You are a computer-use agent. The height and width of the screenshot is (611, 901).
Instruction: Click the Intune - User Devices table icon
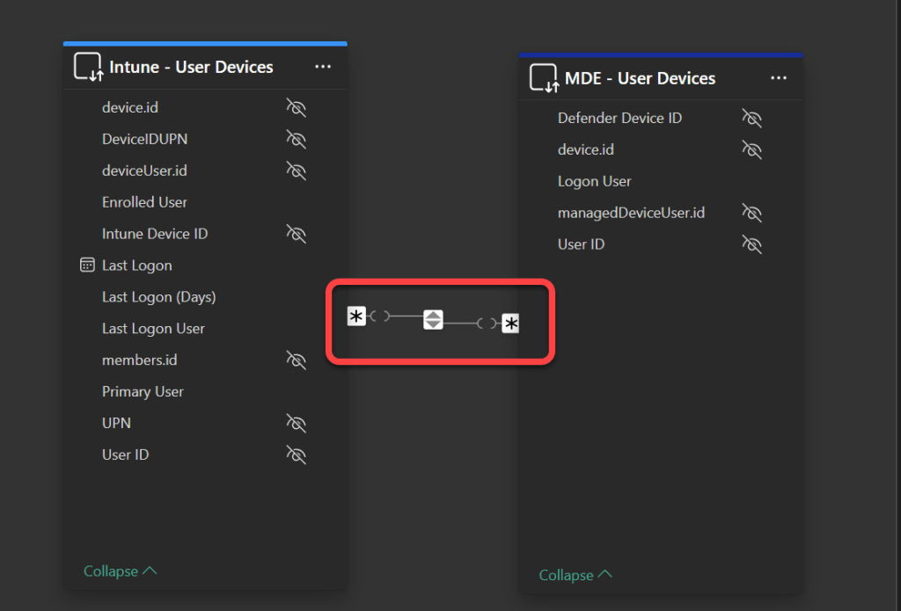pyautogui.click(x=89, y=67)
